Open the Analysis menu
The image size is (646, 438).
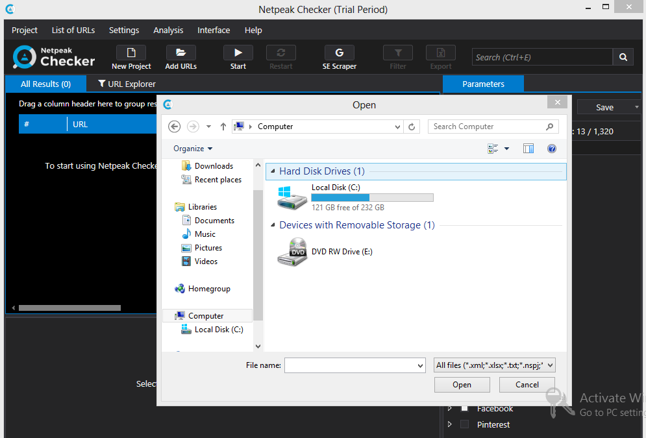tap(168, 30)
